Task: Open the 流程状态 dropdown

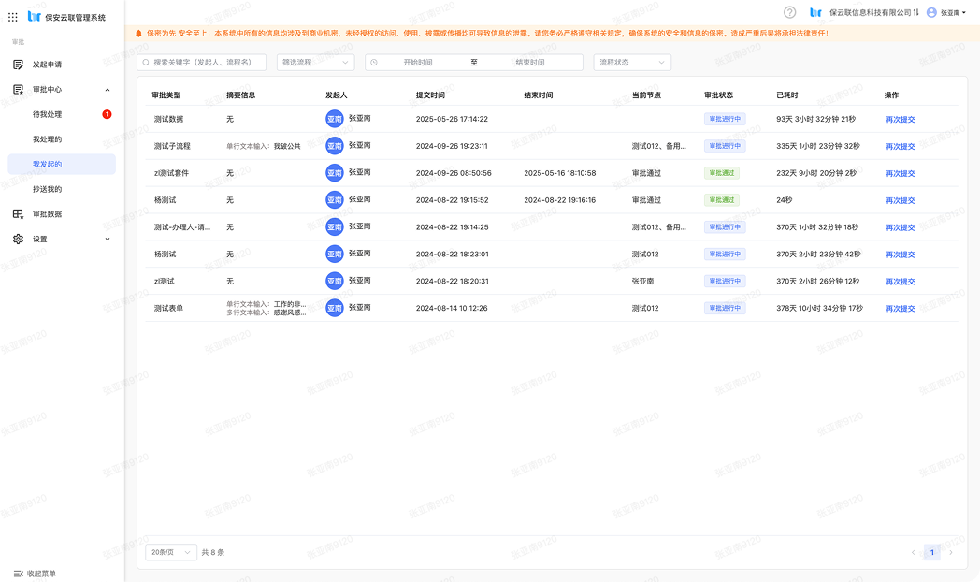Action: tap(633, 63)
